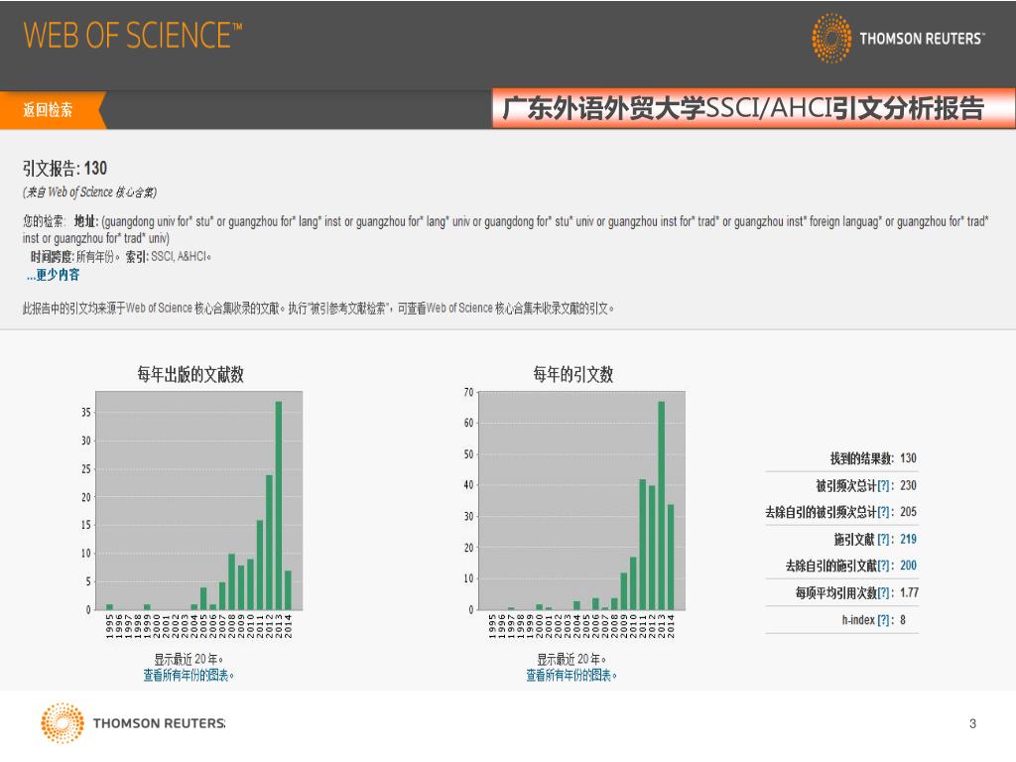This screenshot has width=1016, height=762.
Task: Click the h-index value 8
Action: click(x=903, y=620)
